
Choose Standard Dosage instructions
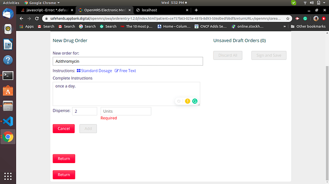coord(94,71)
